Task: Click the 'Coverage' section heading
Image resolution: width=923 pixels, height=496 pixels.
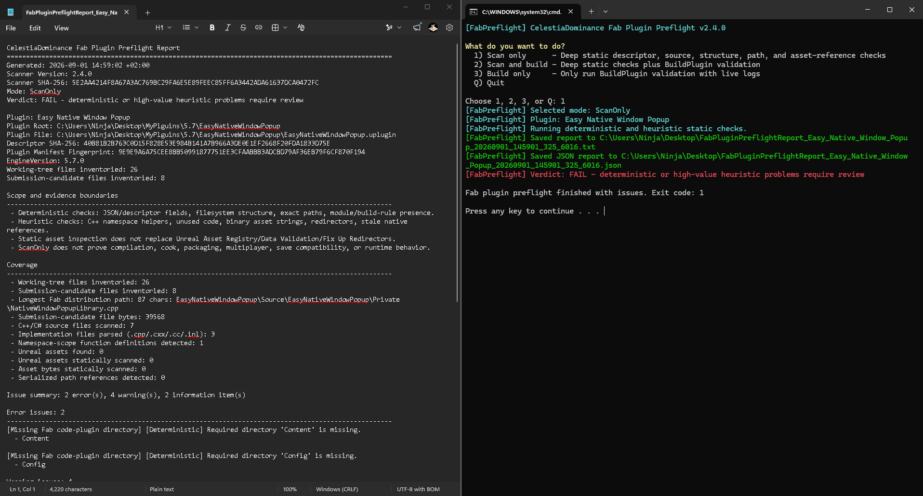Action: [x=22, y=265]
